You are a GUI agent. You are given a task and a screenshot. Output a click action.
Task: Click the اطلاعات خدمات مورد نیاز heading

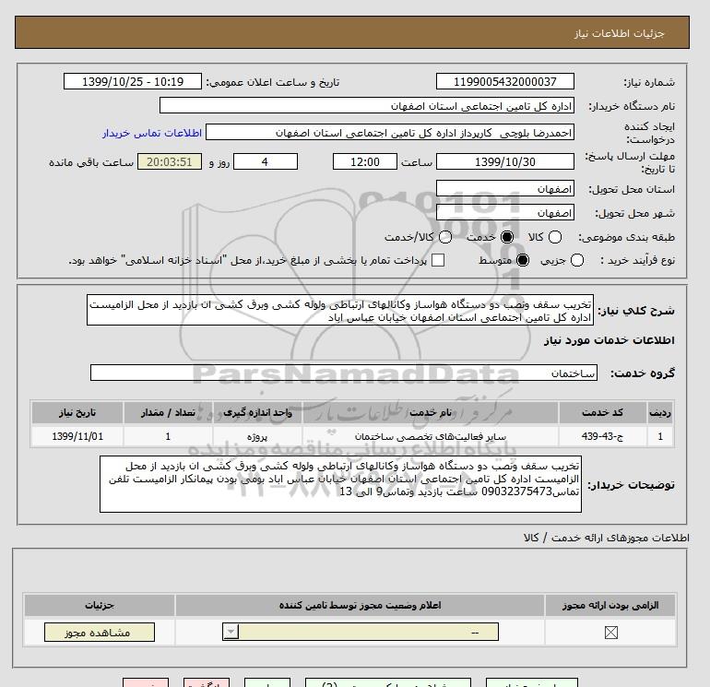pos(609,340)
